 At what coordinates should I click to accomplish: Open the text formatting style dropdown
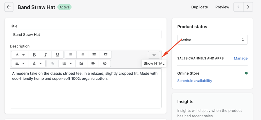pyautogui.click(x=20, y=55)
